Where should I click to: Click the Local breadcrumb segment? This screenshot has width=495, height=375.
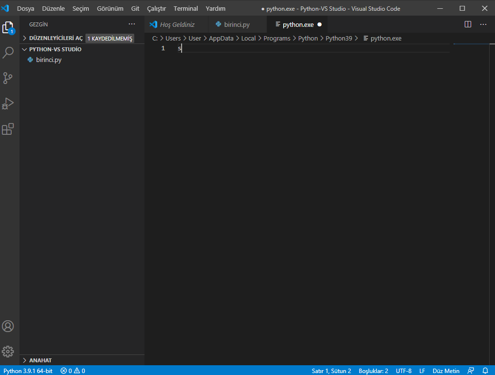pyautogui.click(x=248, y=38)
